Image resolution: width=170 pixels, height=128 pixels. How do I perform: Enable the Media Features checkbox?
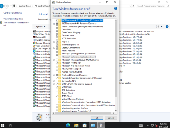57,51
